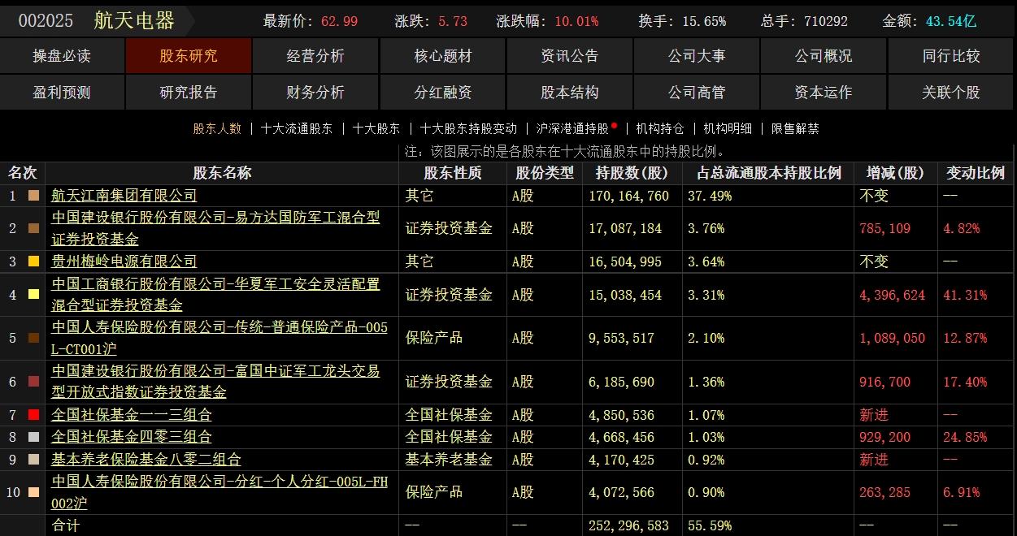Click the 涨跌幅 value 10.01%
The image size is (1017, 536).
click(x=576, y=21)
